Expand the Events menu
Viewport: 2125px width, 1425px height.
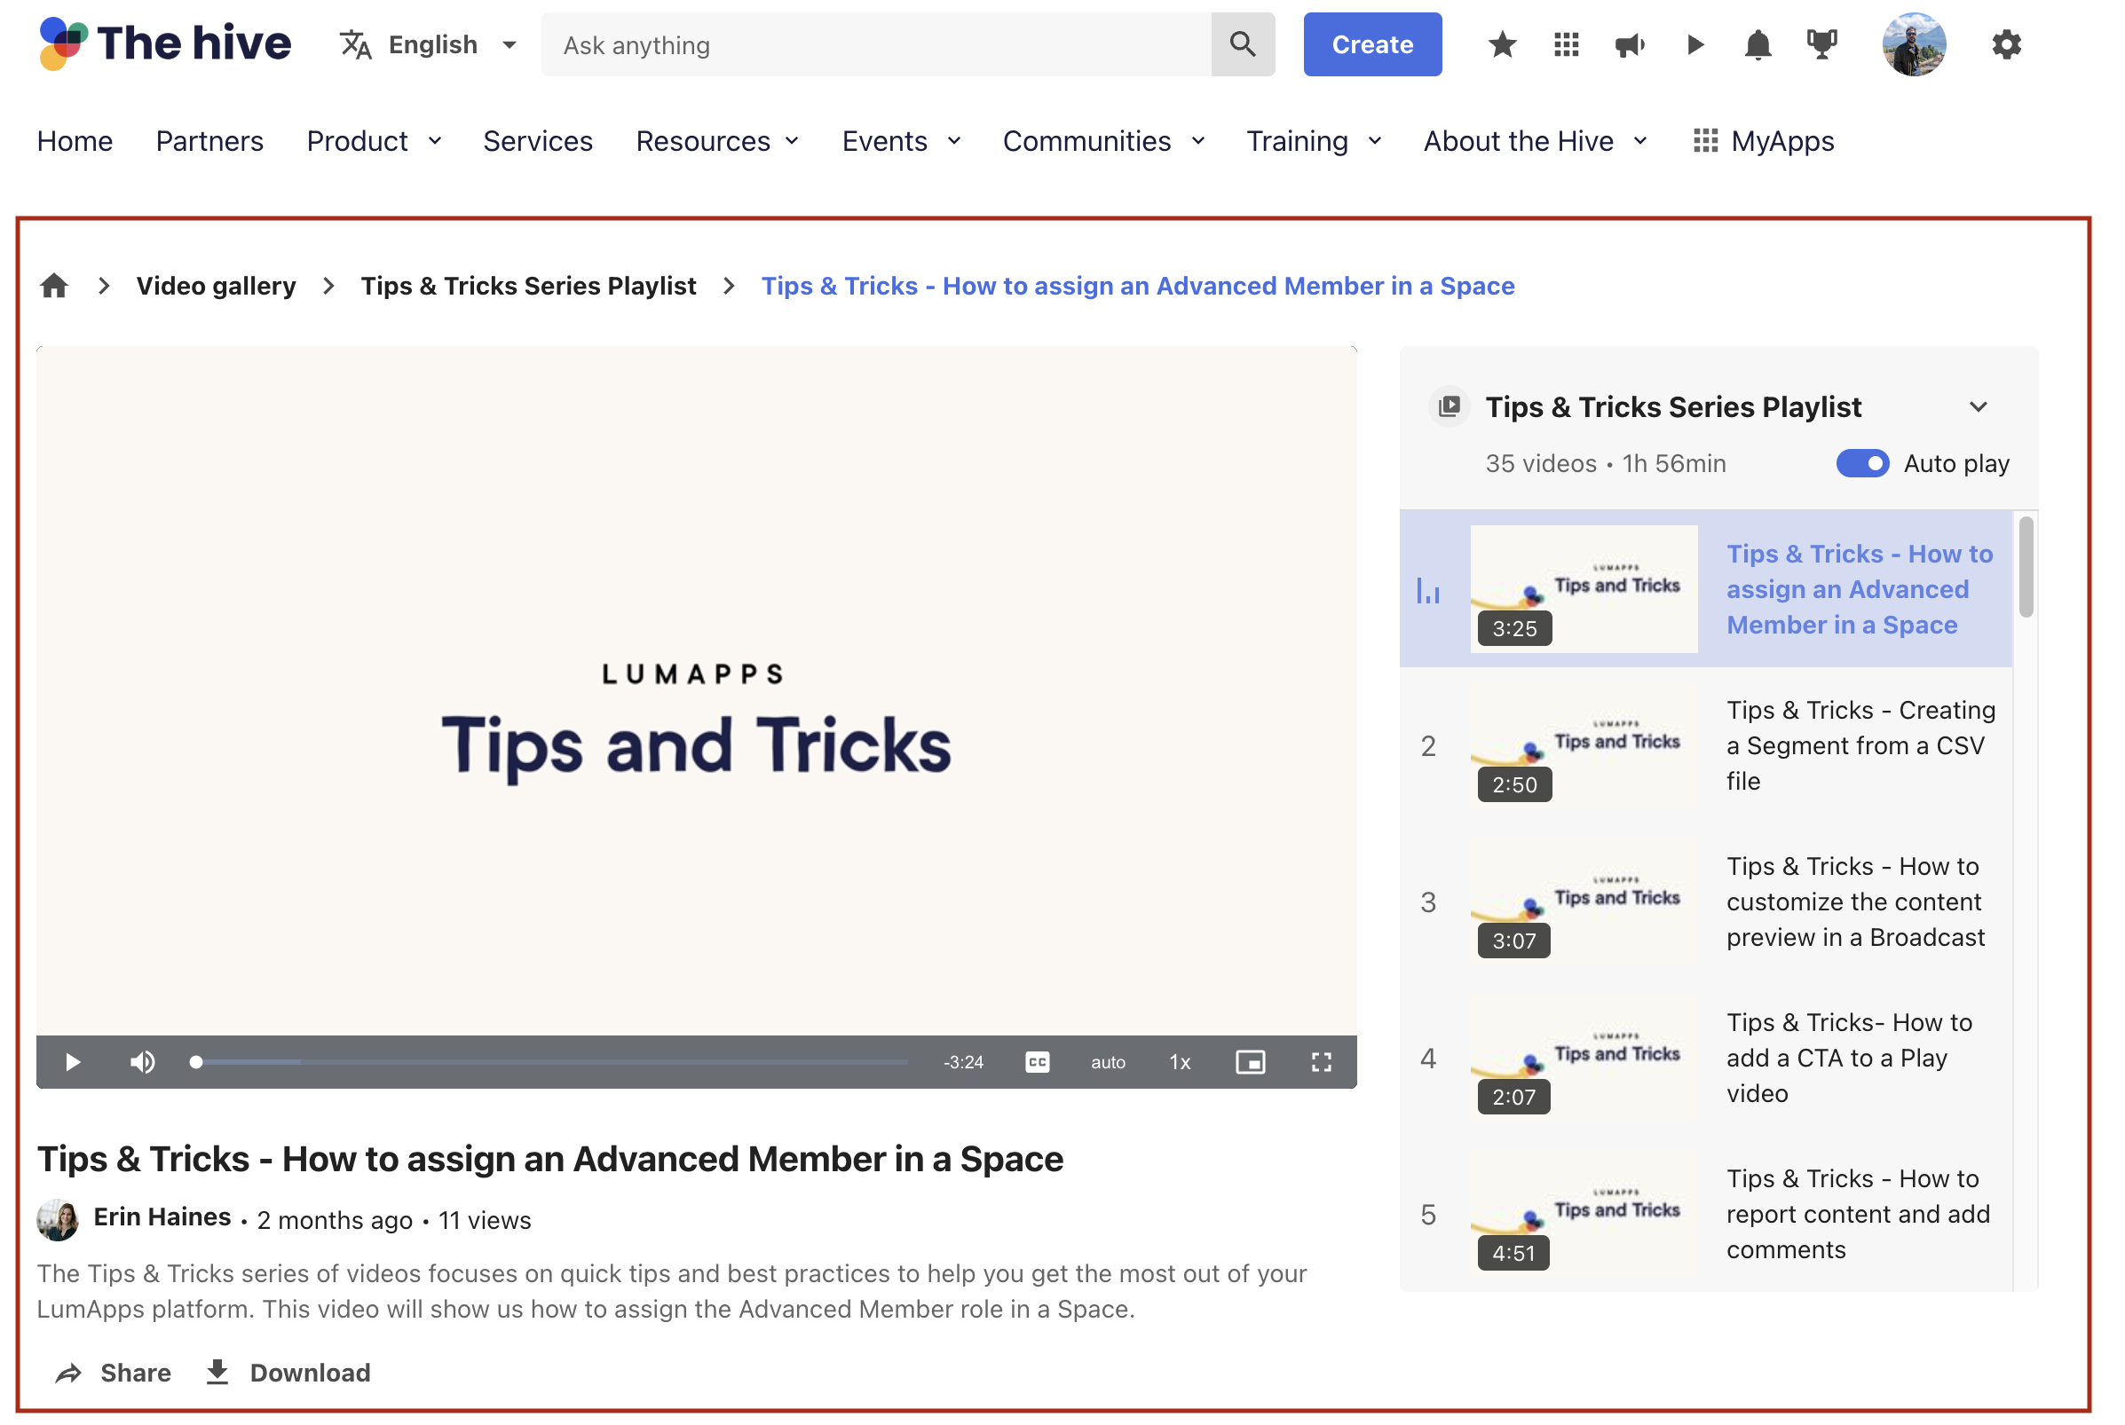point(901,141)
